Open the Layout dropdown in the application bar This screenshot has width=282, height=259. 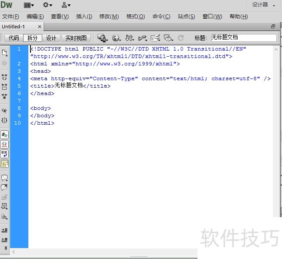29,5
